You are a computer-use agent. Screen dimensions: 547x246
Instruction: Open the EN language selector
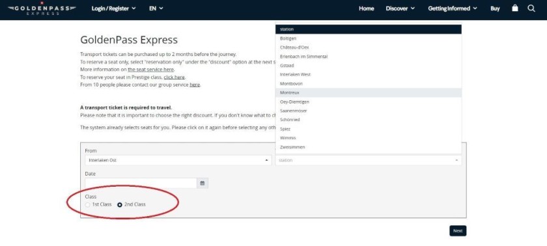(156, 8)
